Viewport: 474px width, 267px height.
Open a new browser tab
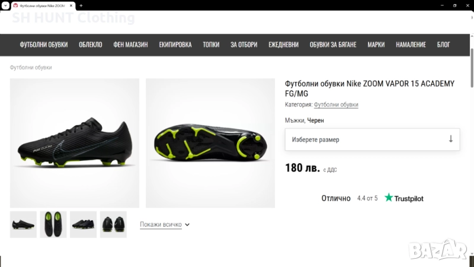(81, 5)
